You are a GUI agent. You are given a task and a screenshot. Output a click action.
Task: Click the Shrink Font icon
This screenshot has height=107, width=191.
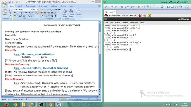click(32, 16)
